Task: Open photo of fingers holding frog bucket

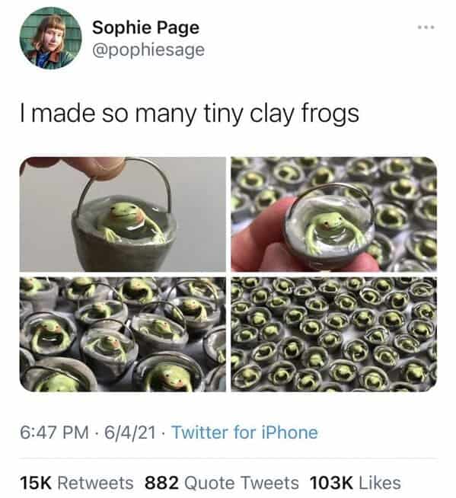Action: coord(333,214)
